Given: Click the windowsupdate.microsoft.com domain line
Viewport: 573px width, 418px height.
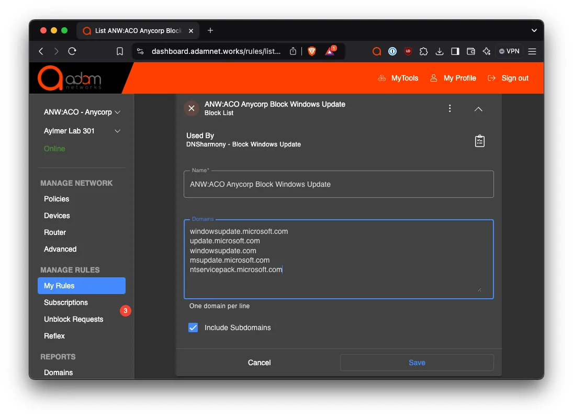Looking at the screenshot, I should tap(239, 231).
